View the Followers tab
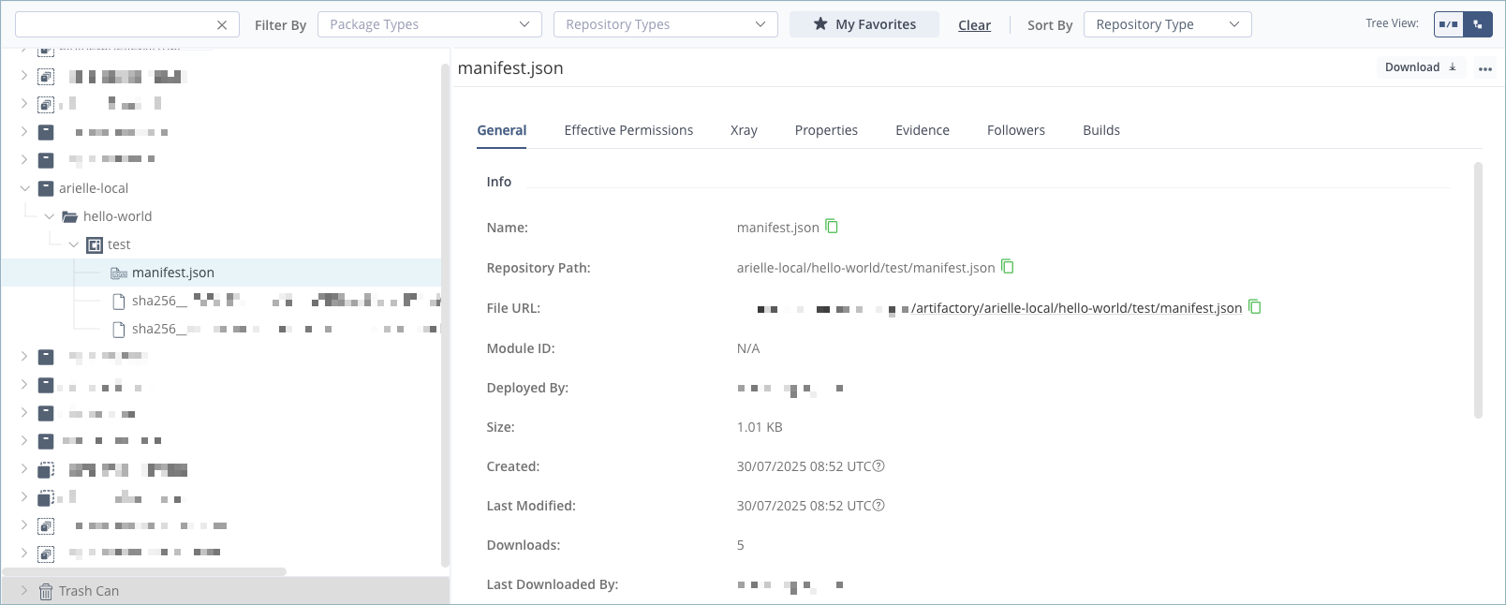 coord(1016,130)
